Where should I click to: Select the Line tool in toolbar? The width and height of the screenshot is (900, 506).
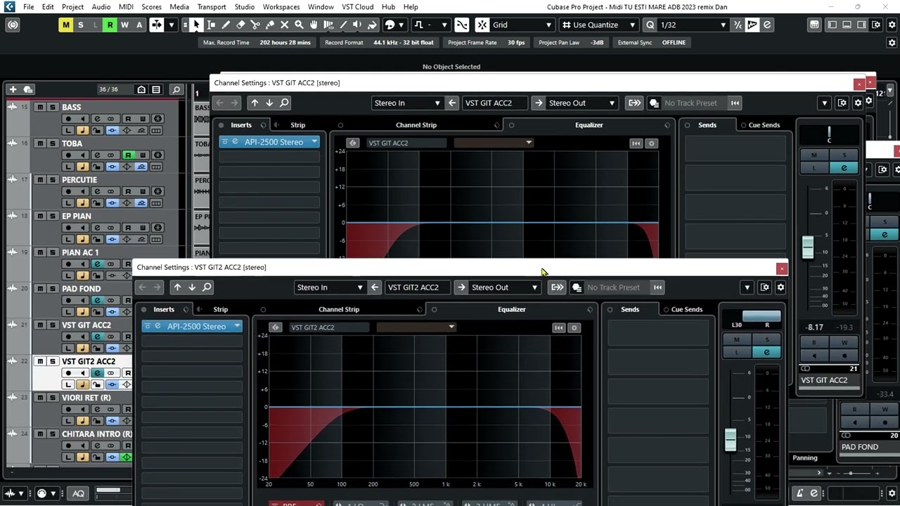click(342, 25)
